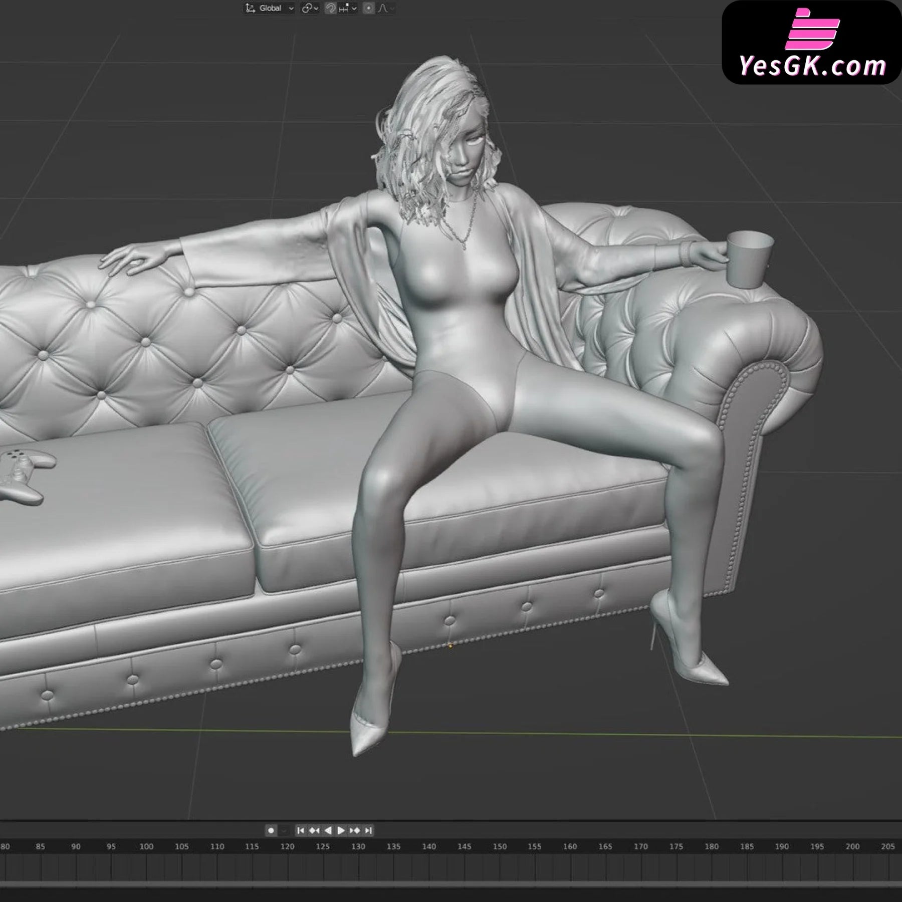Toggle the auto keying record button

coord(271,830)
